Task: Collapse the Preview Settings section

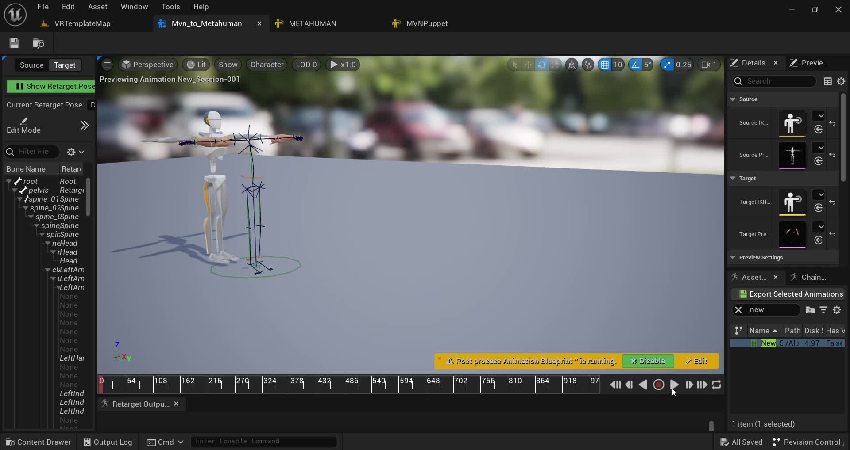Action: (734, 257)
